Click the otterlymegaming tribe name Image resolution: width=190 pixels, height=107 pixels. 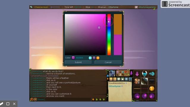tap(147, 7)
